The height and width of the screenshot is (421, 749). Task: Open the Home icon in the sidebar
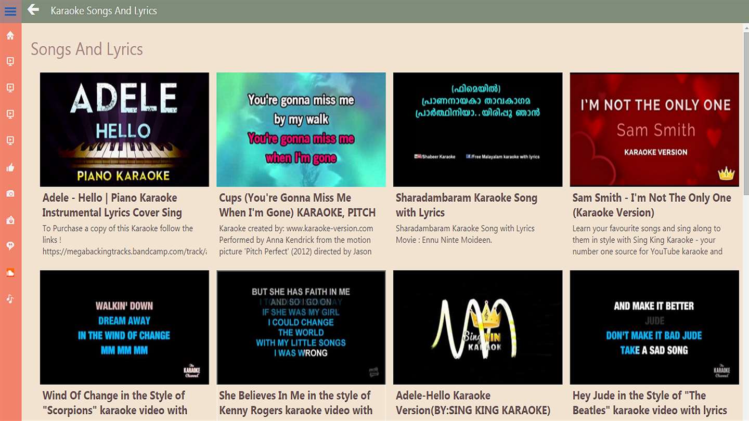pyautogui.click(x=10, y=35)
